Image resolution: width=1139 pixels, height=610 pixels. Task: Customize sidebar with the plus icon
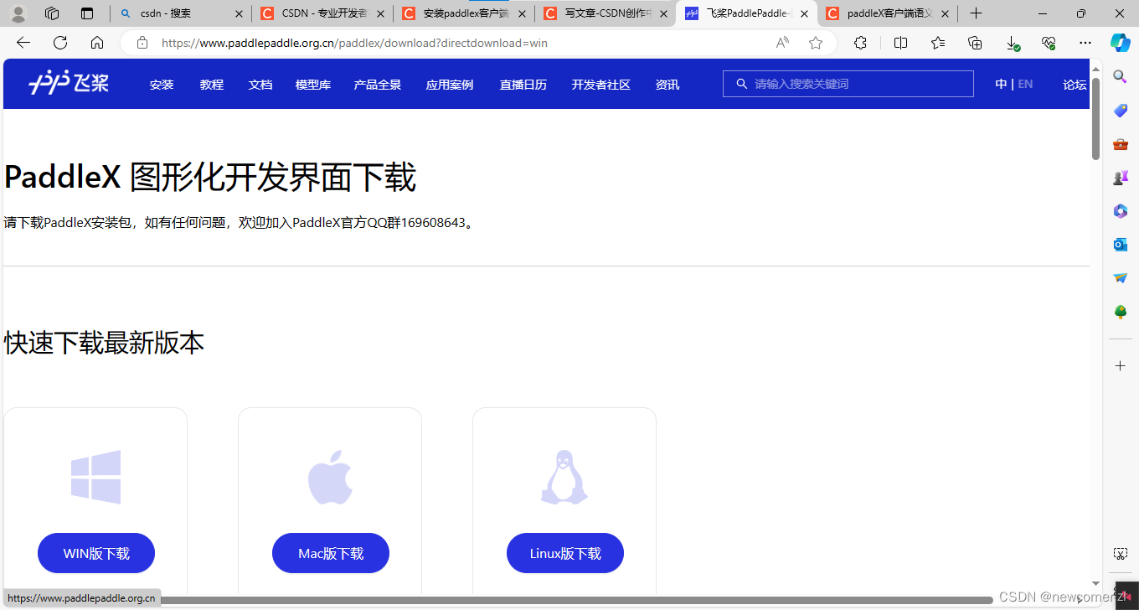(1121, 366)
